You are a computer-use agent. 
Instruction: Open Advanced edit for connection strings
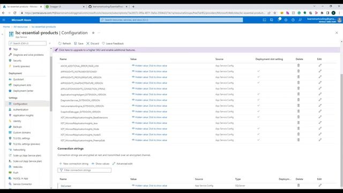click(x=122, y=164)
